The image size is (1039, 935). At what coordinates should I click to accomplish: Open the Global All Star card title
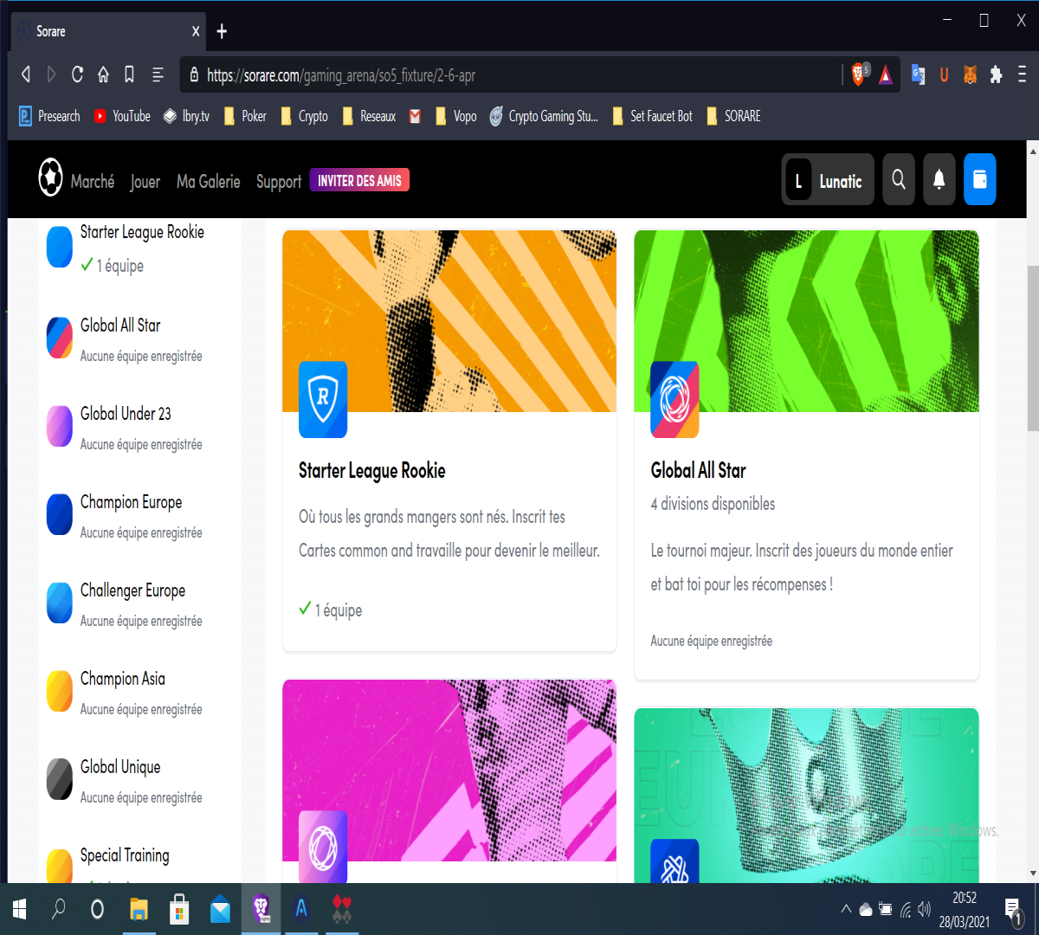pyautogui.click(x=698, y=470)
